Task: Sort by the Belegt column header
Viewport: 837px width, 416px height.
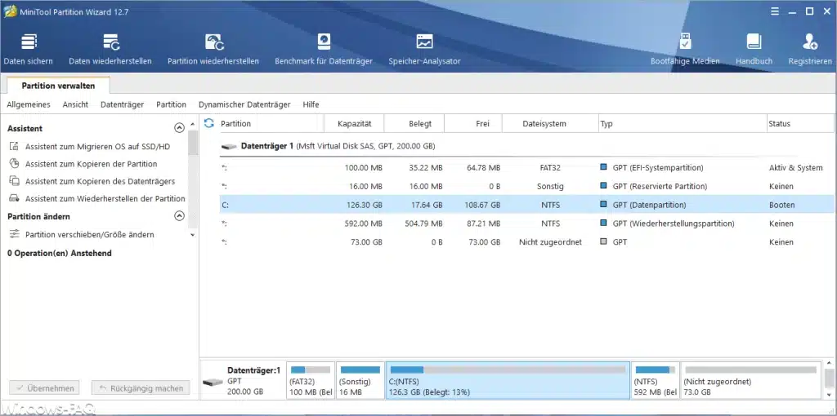Action: click(x=414, y=123)
